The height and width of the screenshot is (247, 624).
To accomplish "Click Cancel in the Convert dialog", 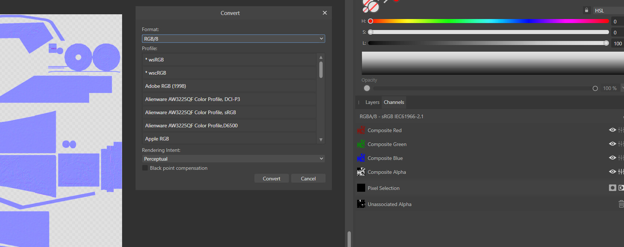I will pyautogui.click(x=308, y=179).
